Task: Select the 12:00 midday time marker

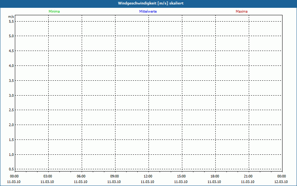Action: coord(148,176)
